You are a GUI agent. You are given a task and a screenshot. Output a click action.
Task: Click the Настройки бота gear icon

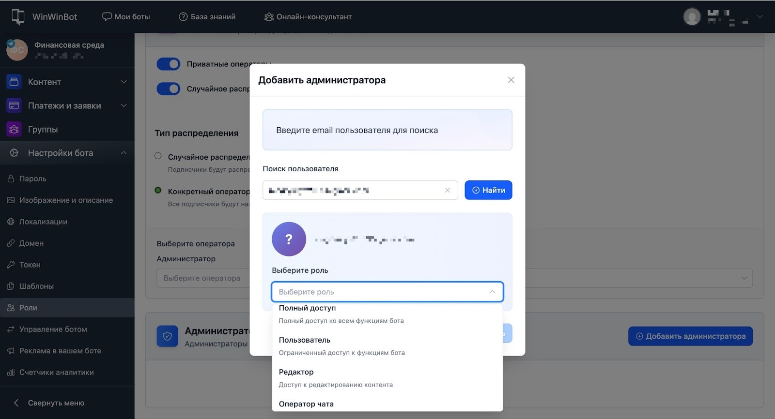point(14,153)
